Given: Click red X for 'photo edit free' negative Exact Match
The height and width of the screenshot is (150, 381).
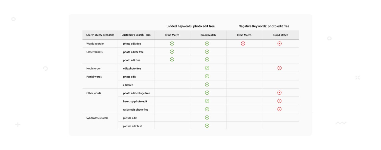Looking at the screenshot, I should tap(243, 43).
